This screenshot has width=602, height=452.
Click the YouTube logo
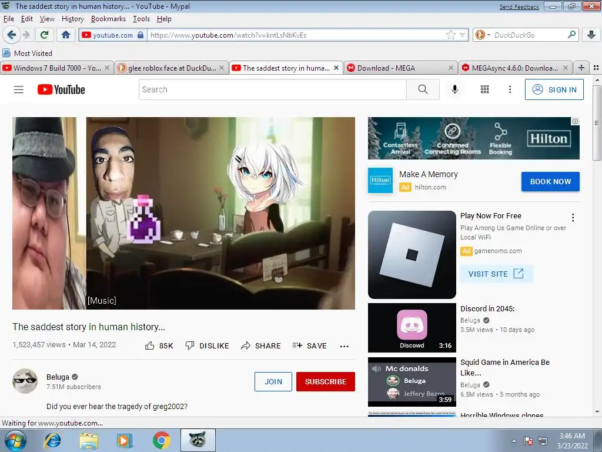pyautogui.click(x=61, y=89)
